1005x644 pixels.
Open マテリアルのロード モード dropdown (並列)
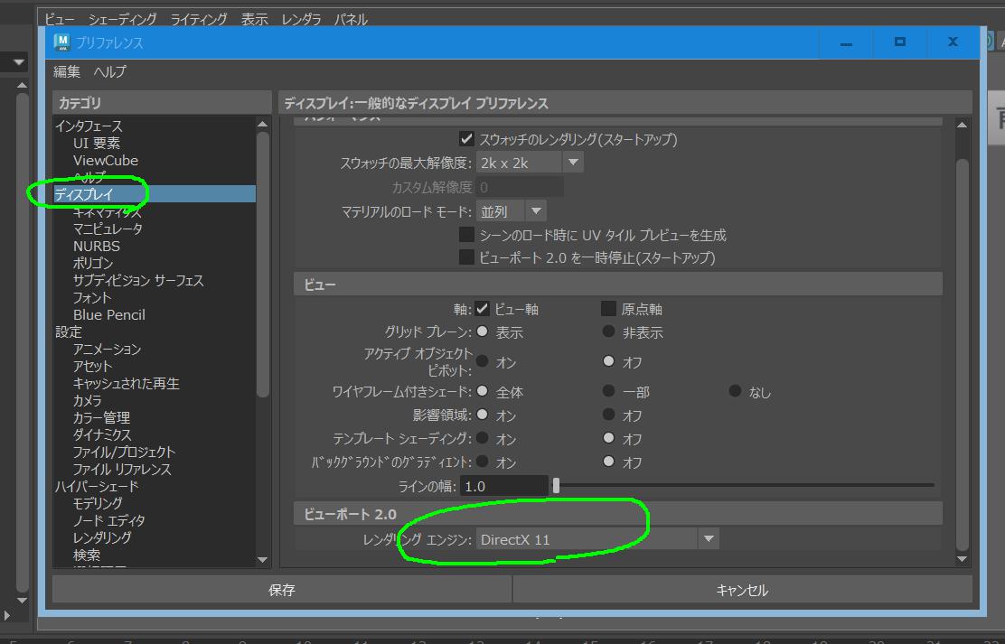point(511,210)
